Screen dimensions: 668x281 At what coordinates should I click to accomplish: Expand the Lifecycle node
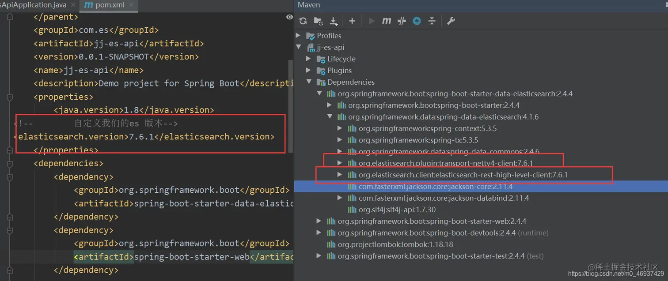309,59
